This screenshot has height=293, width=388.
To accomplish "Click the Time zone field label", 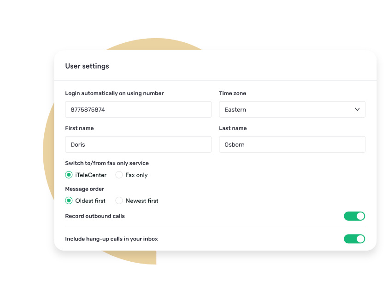I will pyautogui.click(x=233, y=93).
